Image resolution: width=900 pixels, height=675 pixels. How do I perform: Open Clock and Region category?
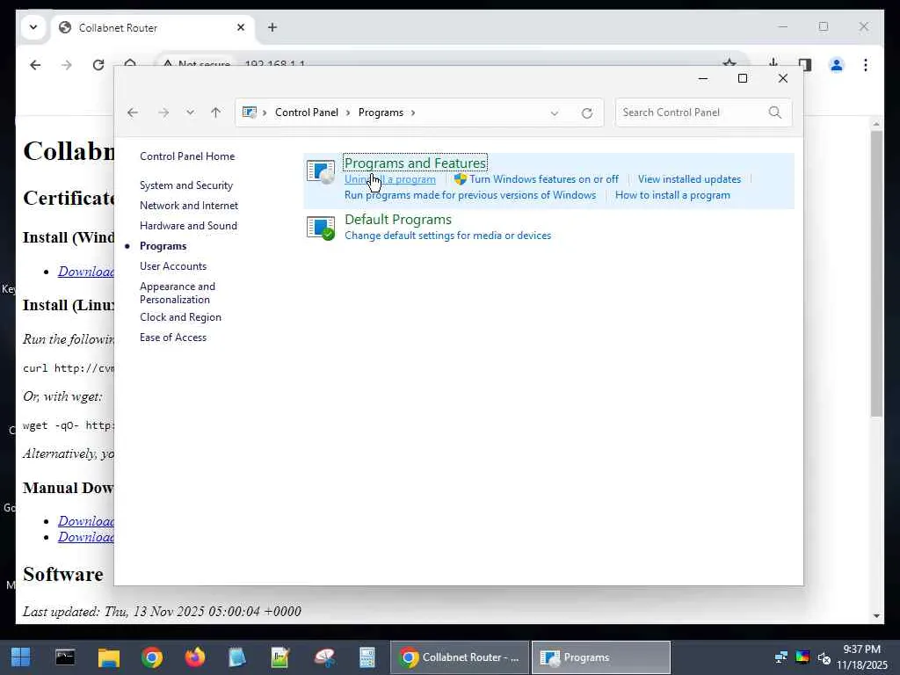coord(180,317)
